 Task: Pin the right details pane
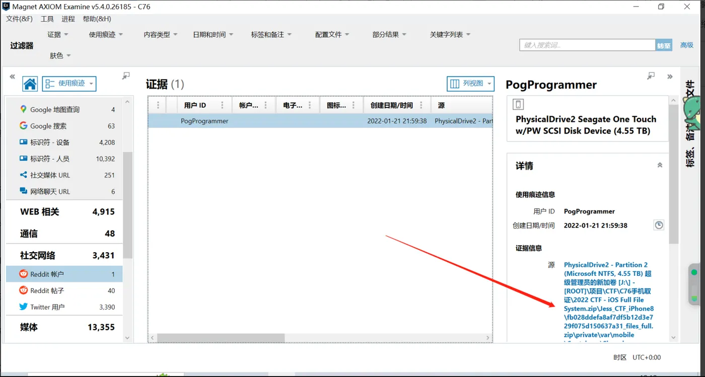coord(651,76)
